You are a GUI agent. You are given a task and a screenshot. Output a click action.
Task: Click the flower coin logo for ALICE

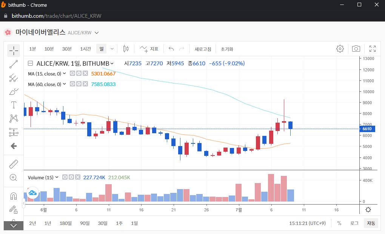(x=8, y=32)
